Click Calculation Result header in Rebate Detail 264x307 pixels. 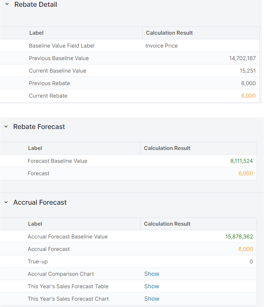click(x=169, y=33)
